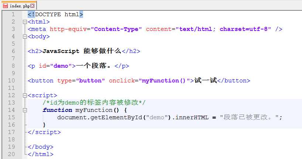The image size is (302, 159).
Task: Click the opening <h2> tag
Action: 35,51
